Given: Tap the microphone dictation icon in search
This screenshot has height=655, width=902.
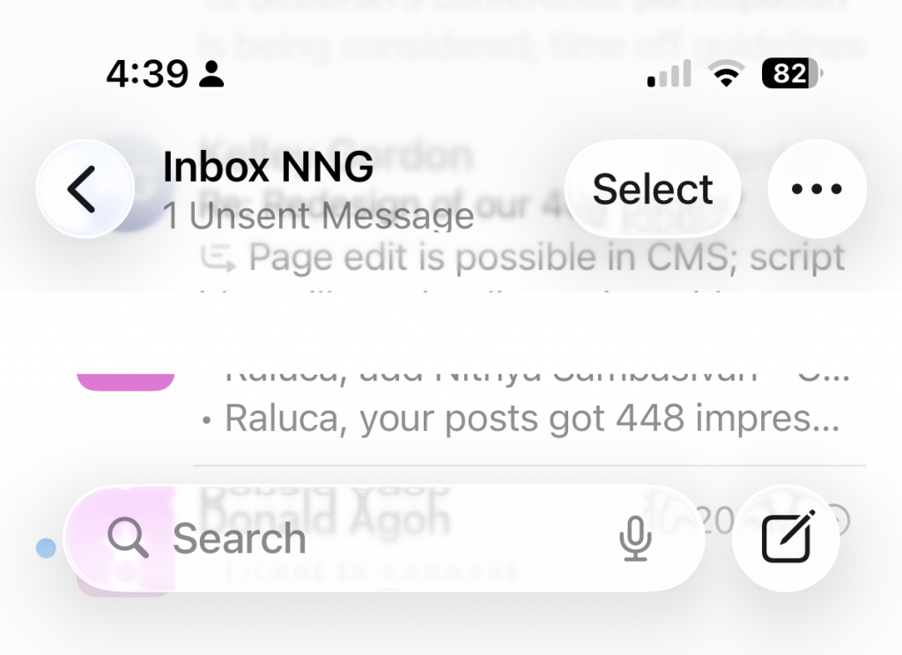Looking at the screenshot, I should pos(635,538).
